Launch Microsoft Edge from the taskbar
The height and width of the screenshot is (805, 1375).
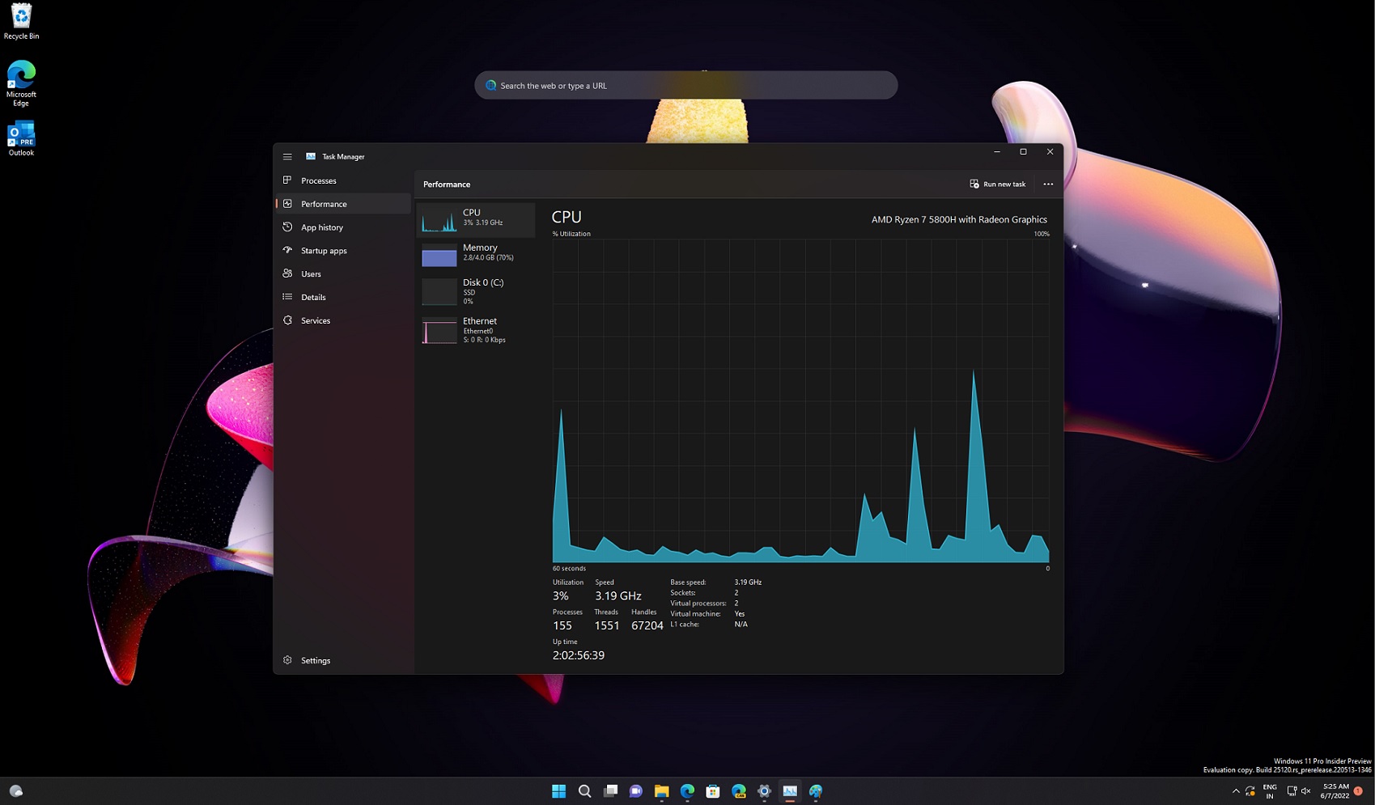(687, 791)
